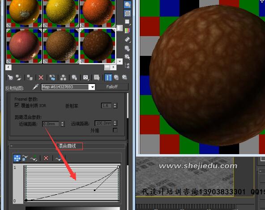Toggle Show End Result icon
Viewport: 265px width, 210px height.
[x=108, y=77]
